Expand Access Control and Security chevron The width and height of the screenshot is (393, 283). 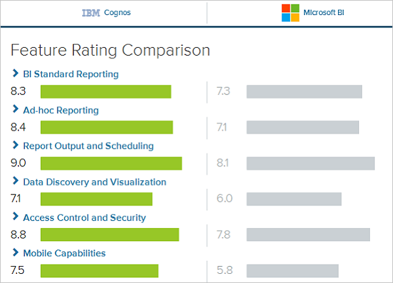click(16, 217)
